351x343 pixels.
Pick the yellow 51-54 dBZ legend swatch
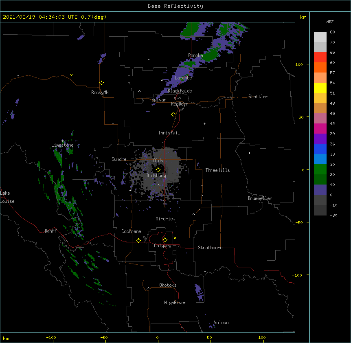pyautogui.click(x=320, y=88)
